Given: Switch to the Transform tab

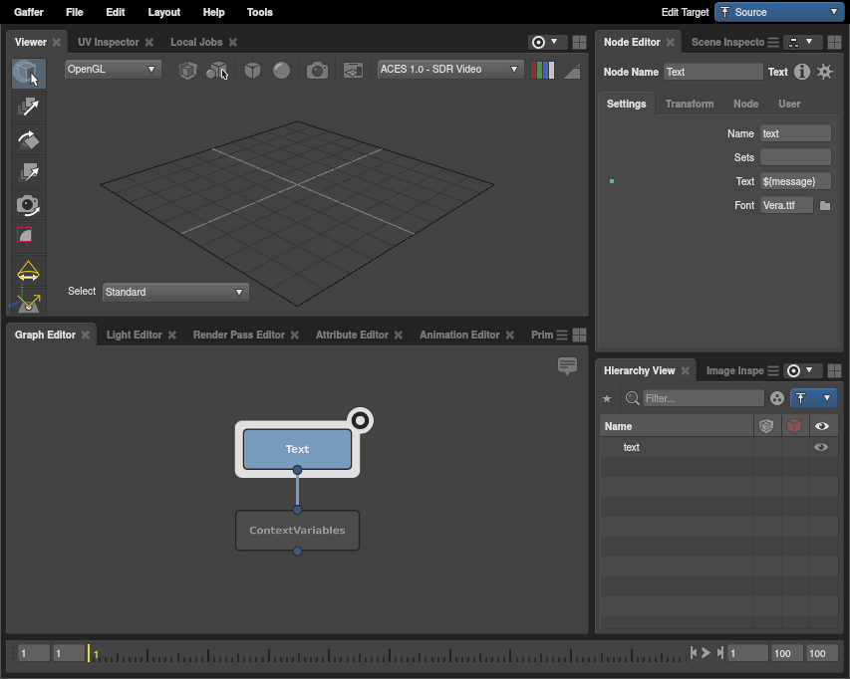Looking at the screenshot, I should pyautogui.click(x=690, y=104).
